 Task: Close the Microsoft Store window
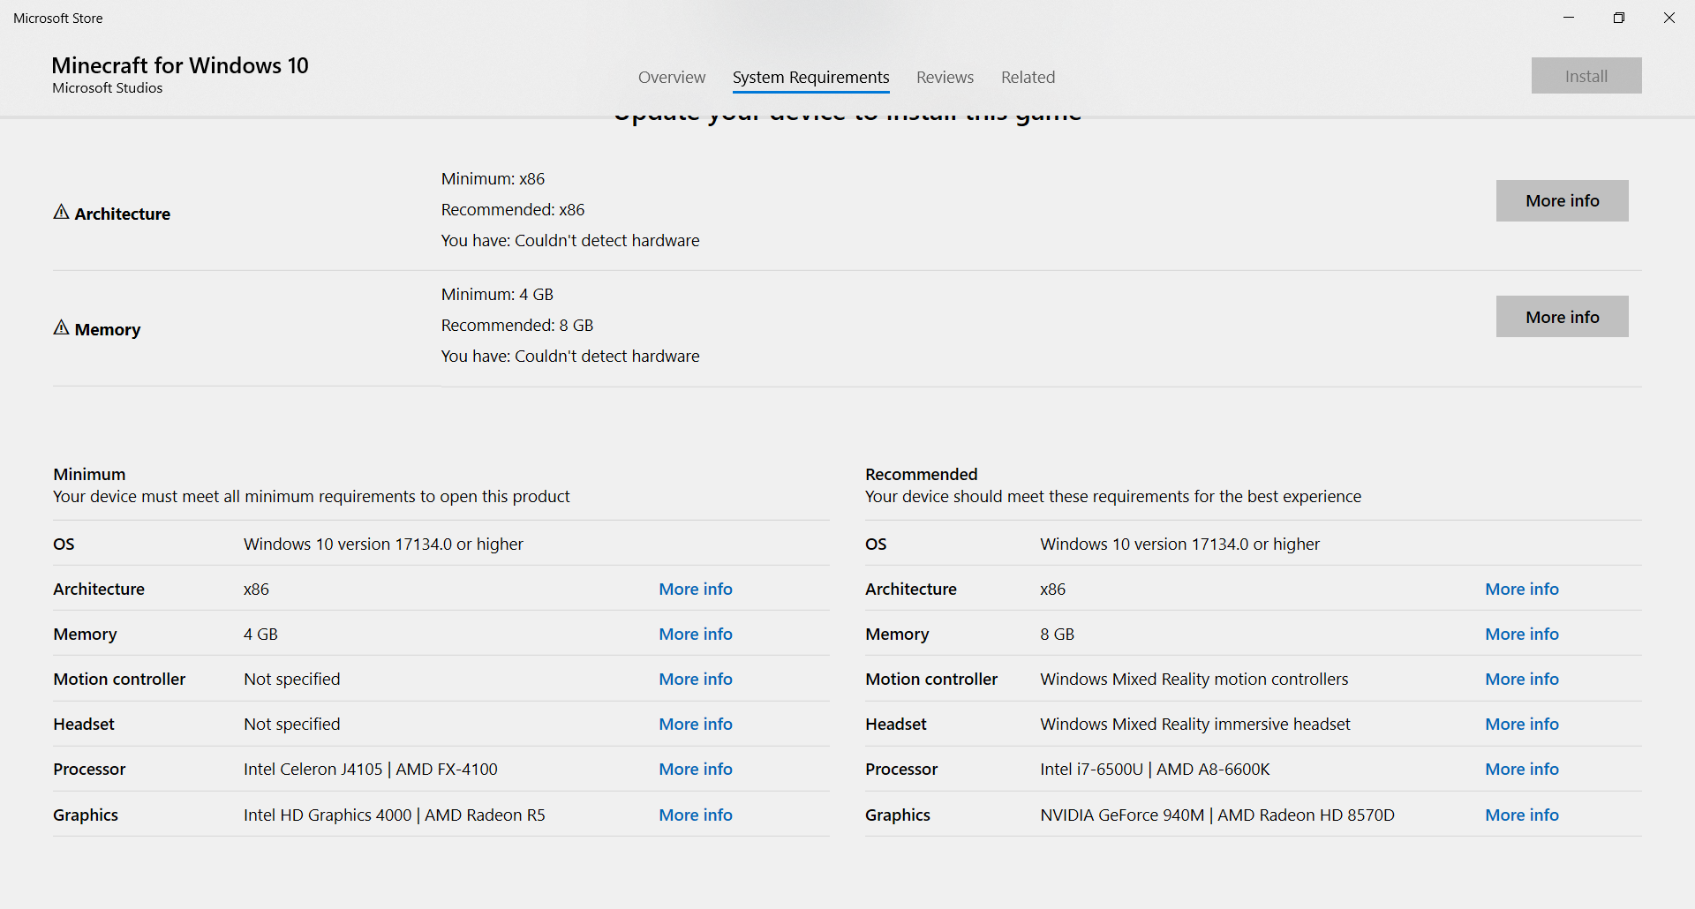pos(1669,18)
